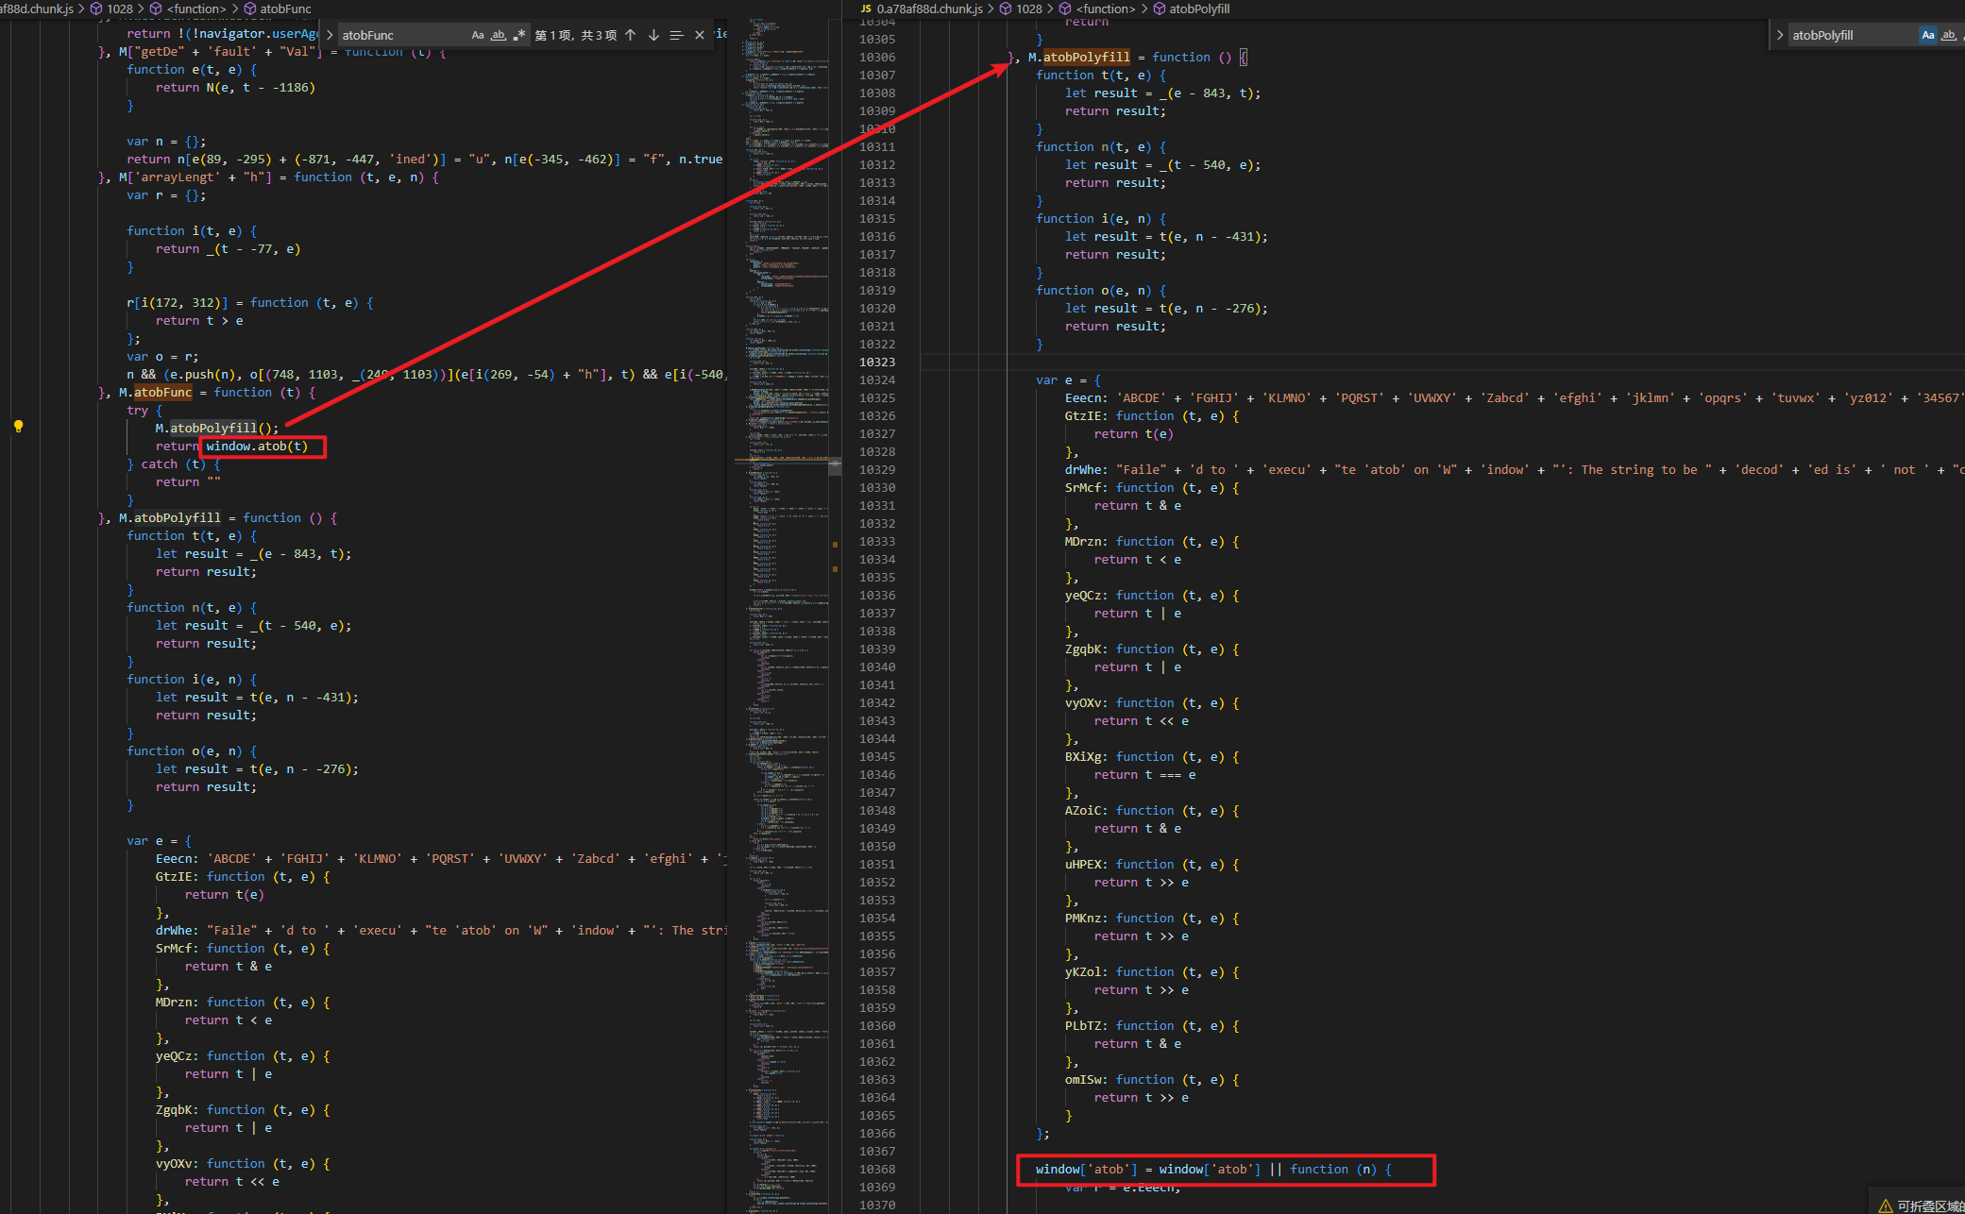Toggle regular expression in left find widget

[518, 35]
